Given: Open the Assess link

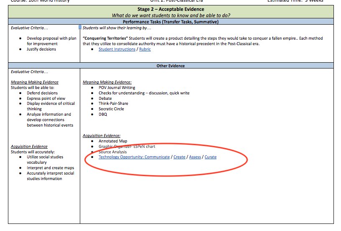Looking at the screenshot, I should tap(195, 157).
